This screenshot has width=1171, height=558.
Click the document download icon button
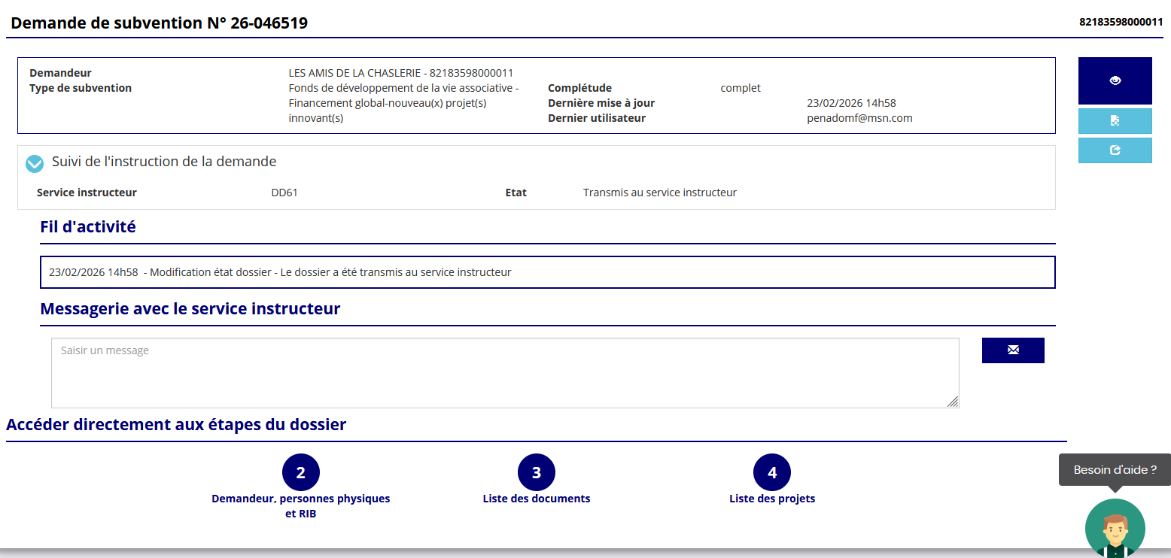(1115, 120)
